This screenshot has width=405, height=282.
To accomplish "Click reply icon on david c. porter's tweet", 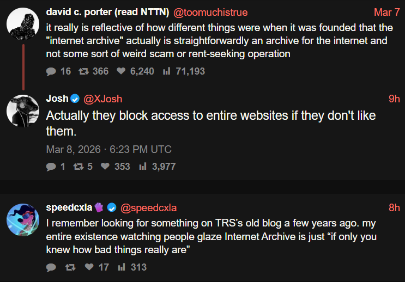I will 51,71.
